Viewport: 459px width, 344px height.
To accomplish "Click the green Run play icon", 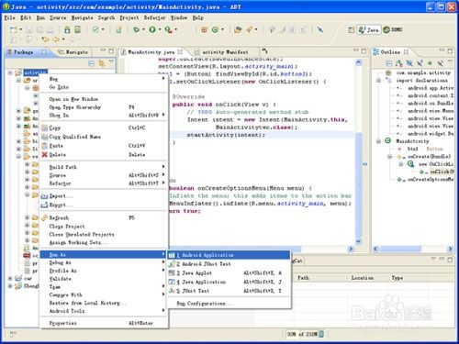I will point(152,29).
